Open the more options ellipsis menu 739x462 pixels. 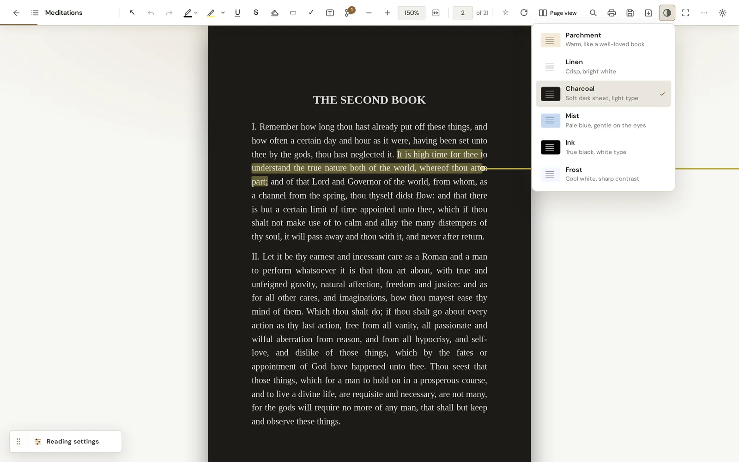704,13
